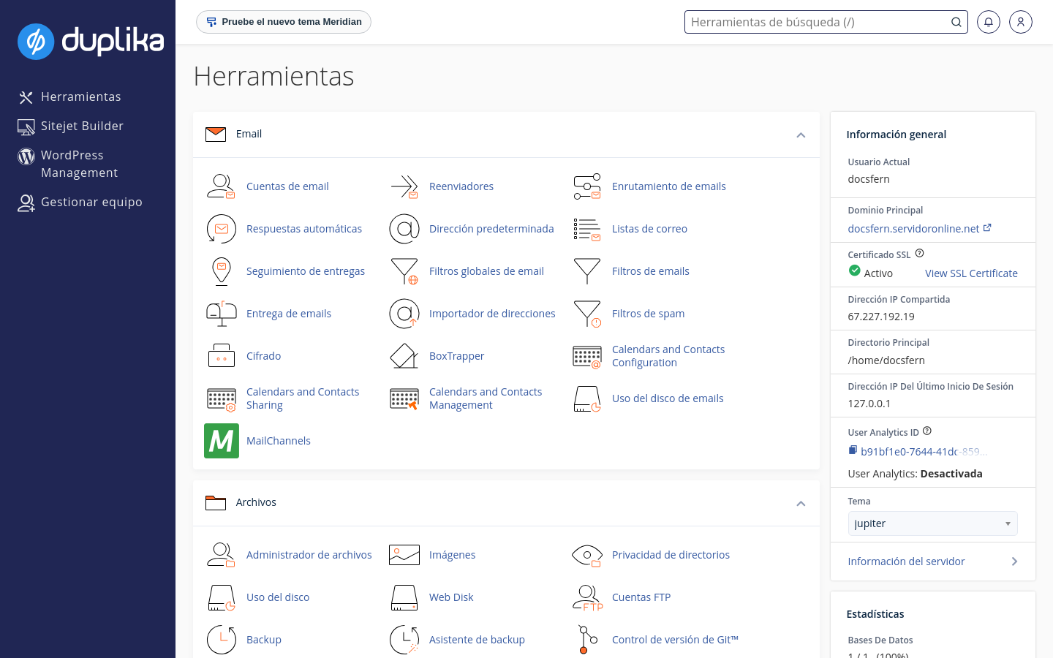Viewport: 1053px width, 658px height.
Task: Open the Filtros de spam icon
Action: coord(586,314)
